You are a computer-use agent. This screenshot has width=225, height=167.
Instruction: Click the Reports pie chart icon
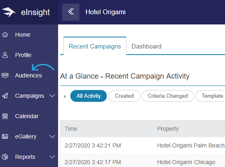(x=5, y=157)
